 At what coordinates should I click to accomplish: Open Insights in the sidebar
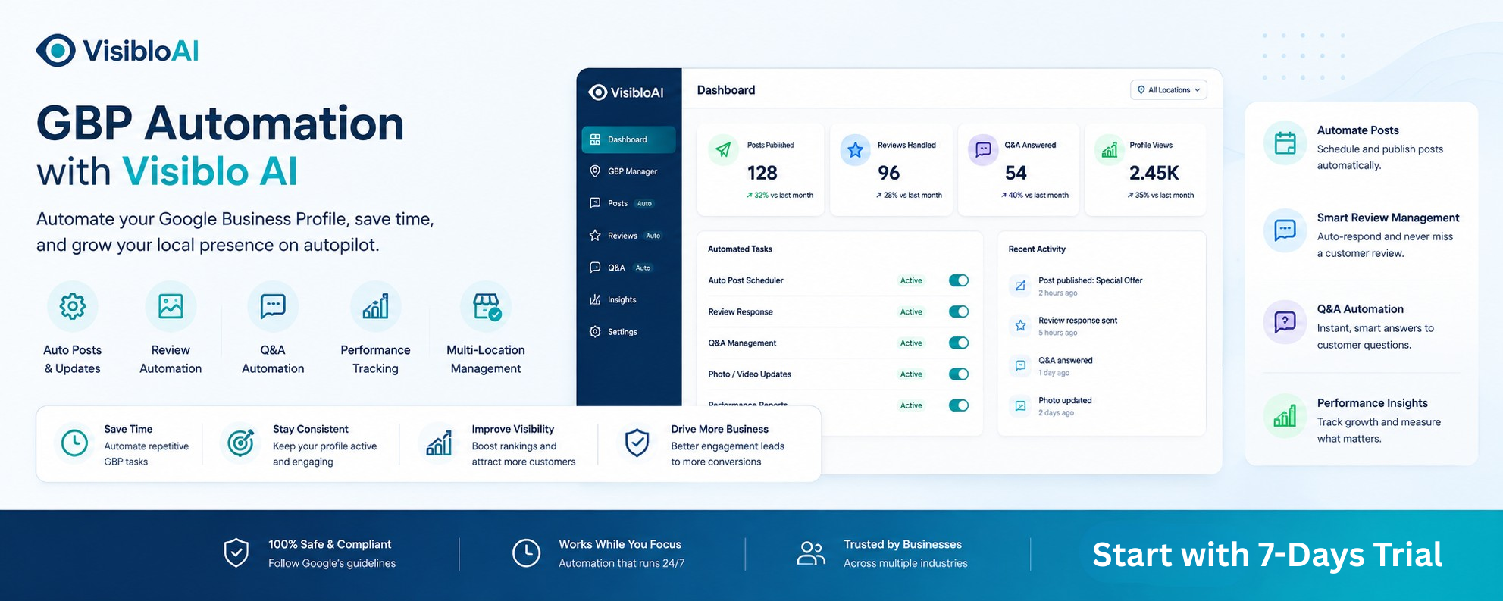628,299
